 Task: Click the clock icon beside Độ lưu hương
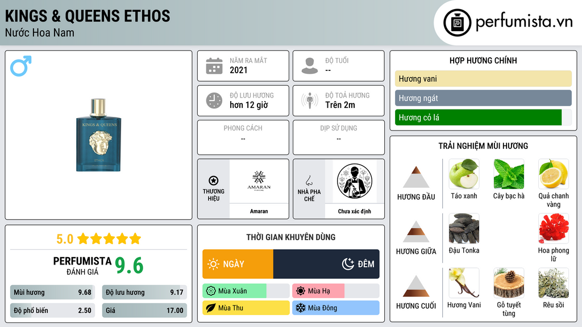[214, 100]
